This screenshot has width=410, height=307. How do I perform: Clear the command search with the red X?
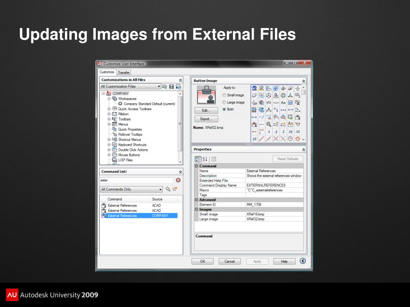click(178, 180)
